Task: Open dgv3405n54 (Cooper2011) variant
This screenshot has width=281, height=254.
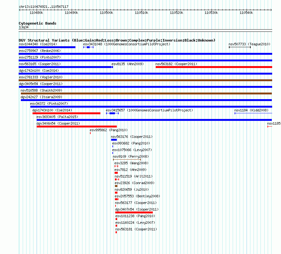Action: coord(41,84)
